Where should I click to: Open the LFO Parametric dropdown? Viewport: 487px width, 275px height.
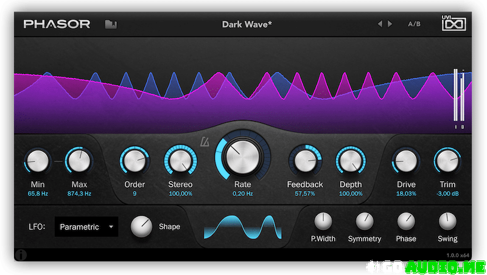[86, 227]
